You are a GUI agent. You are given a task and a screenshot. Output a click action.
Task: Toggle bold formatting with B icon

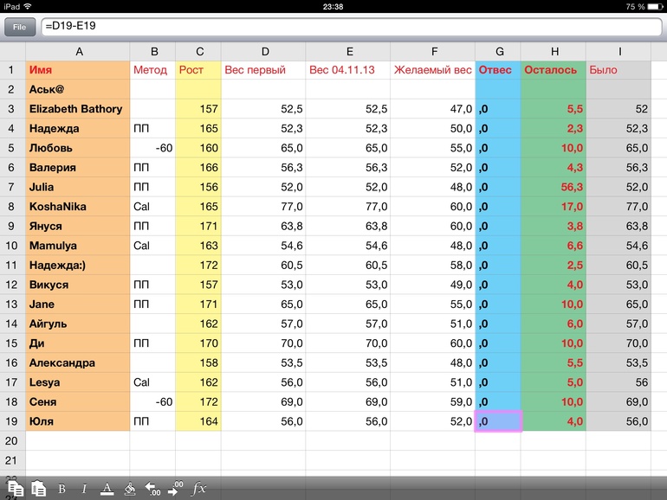point(62,489)
